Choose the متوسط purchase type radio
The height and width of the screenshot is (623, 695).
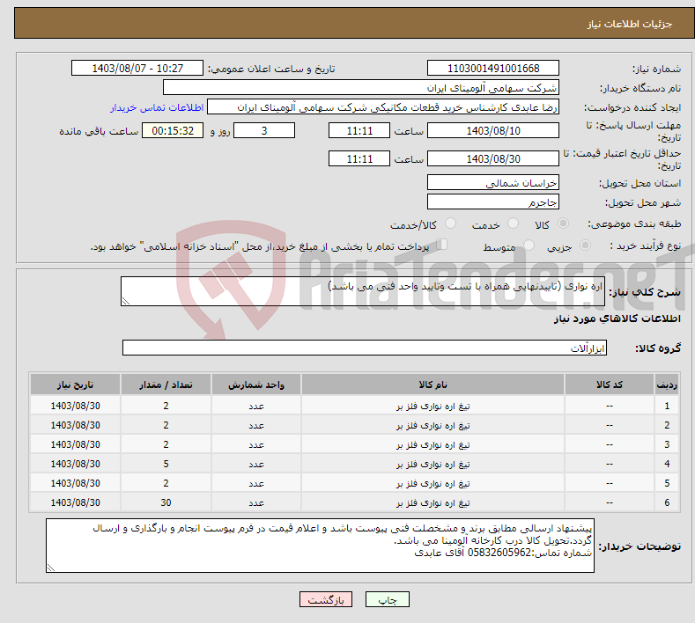(x=529, y=246)
